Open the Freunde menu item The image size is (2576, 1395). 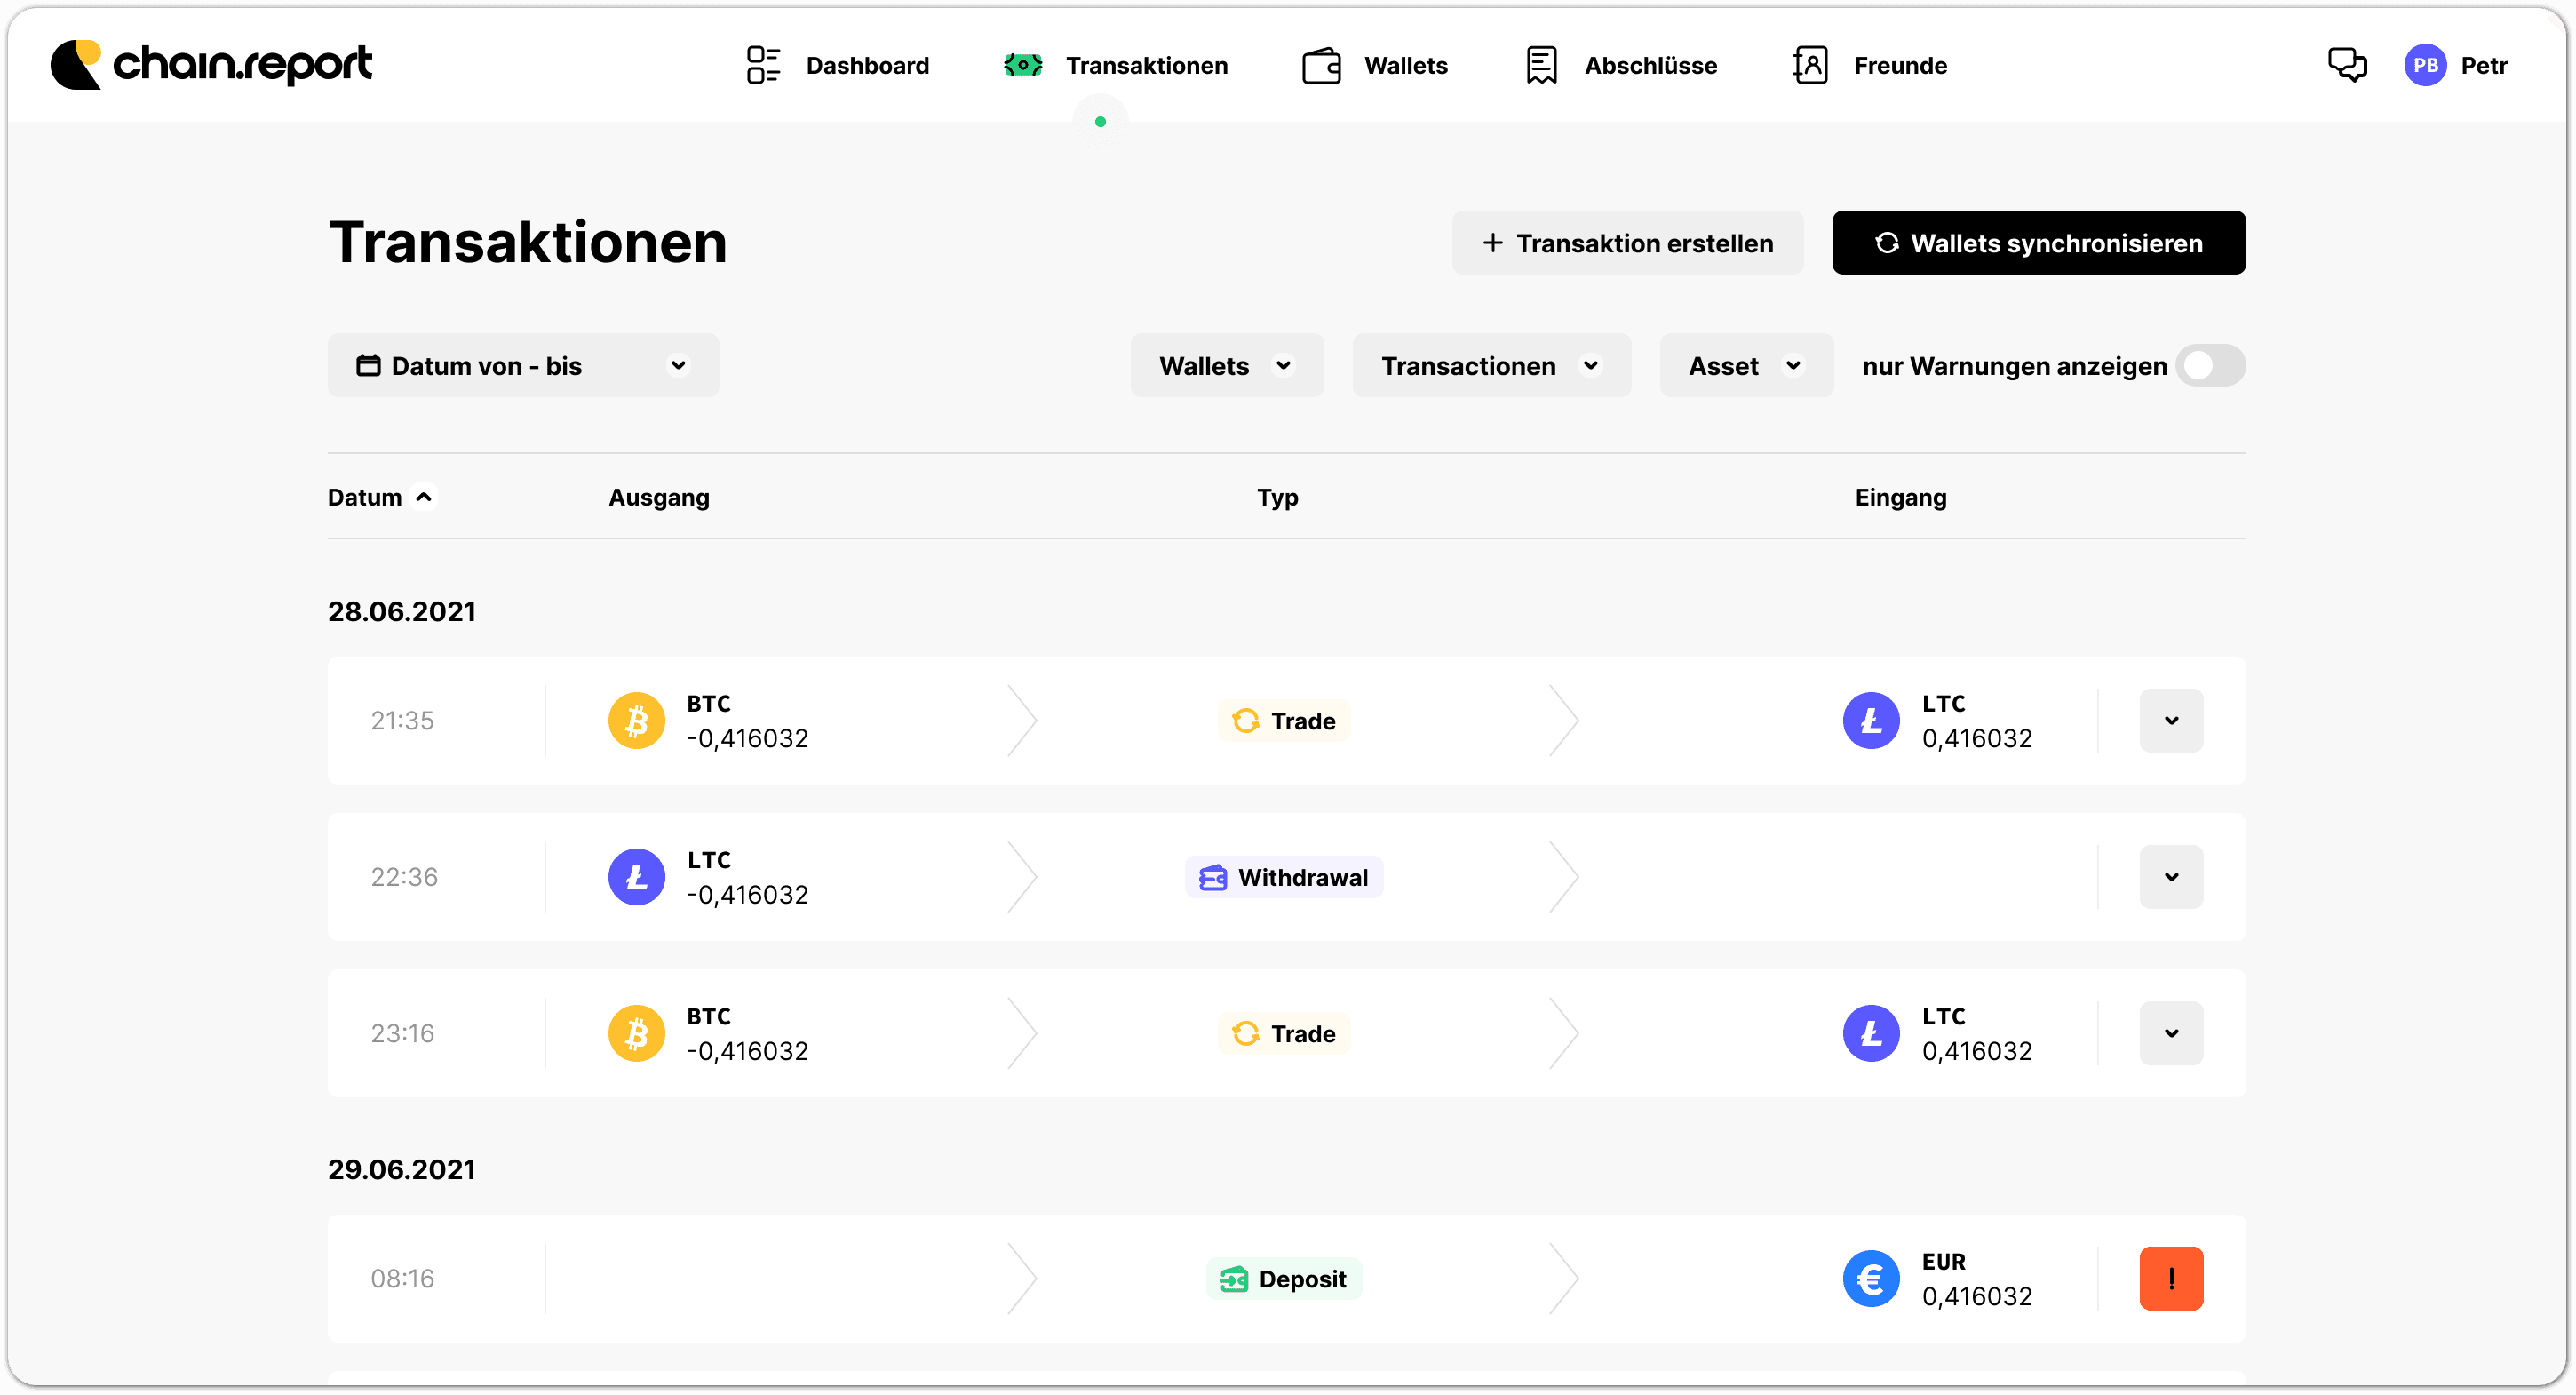point(1899,64)
